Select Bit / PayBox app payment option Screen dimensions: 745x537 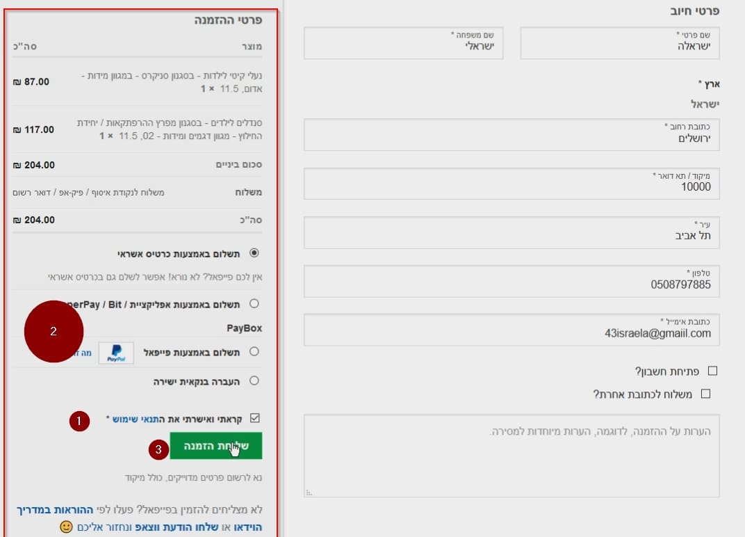coord(254,304)
